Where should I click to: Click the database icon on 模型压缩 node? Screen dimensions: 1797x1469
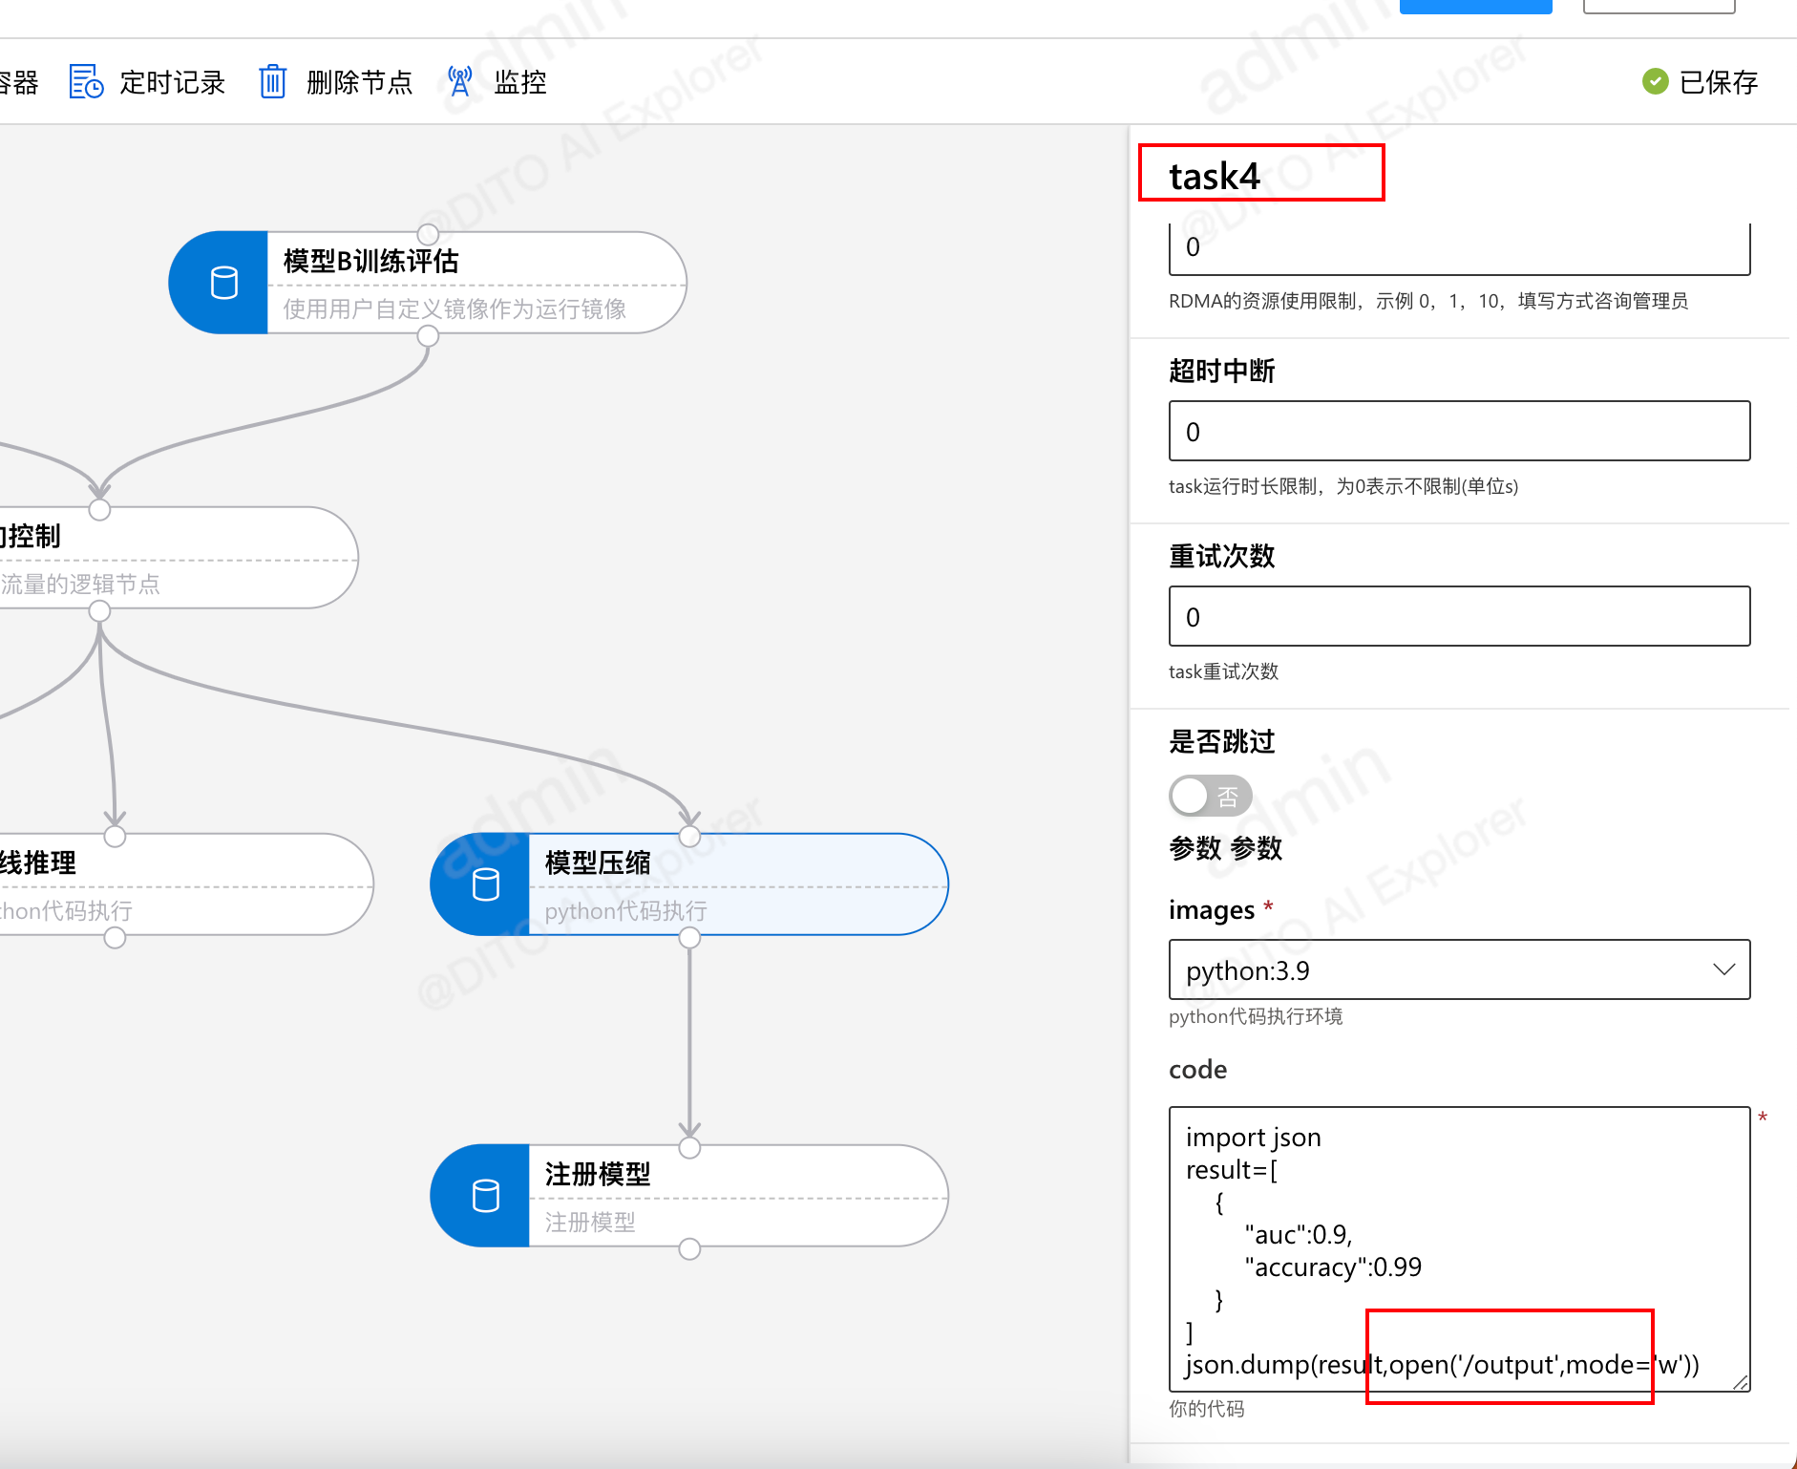tap(486, 884)
